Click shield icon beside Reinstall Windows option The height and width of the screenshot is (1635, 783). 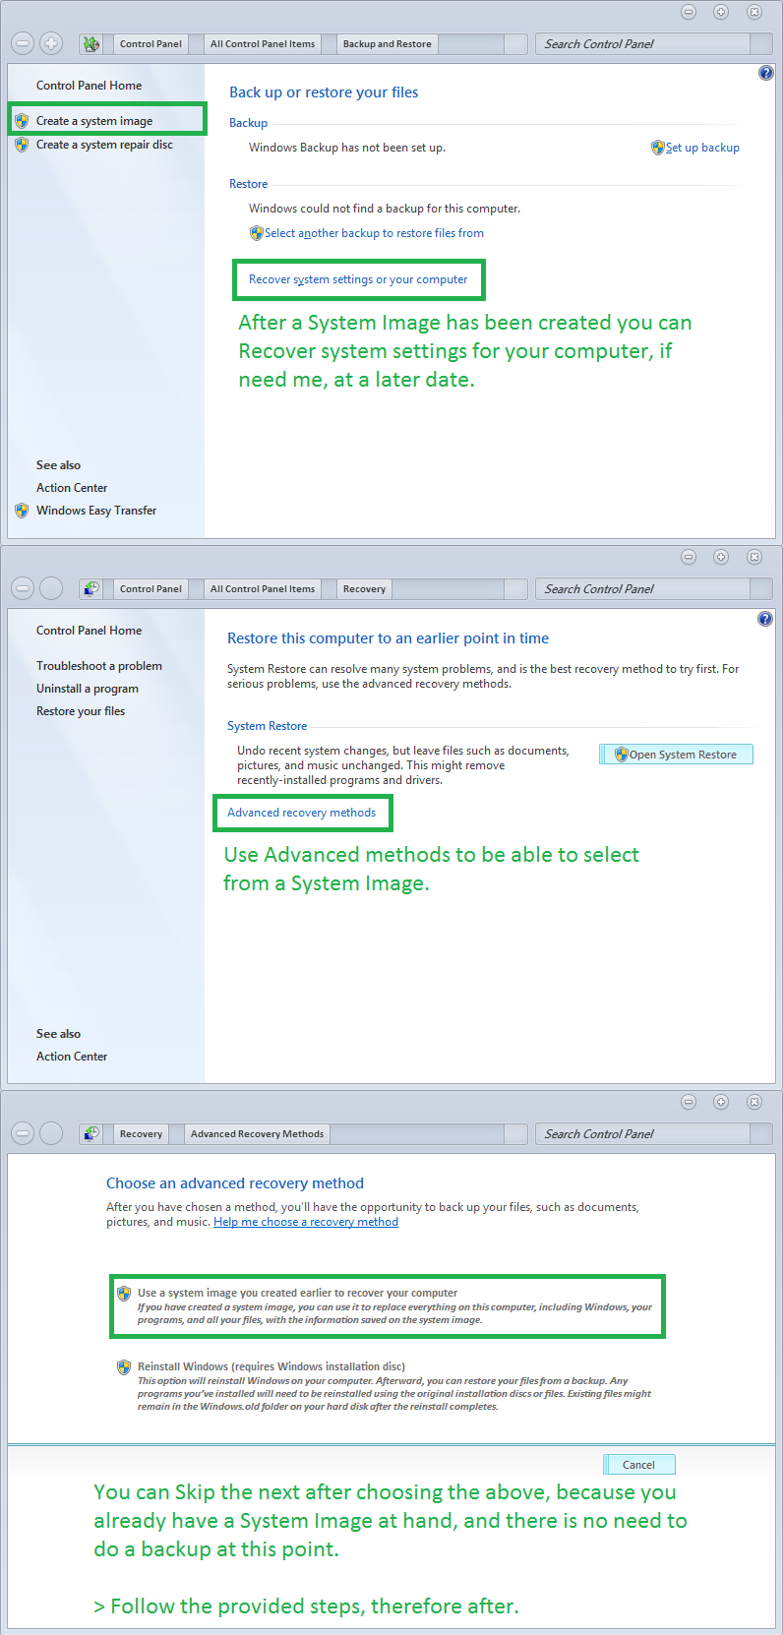coord(124,1366)
